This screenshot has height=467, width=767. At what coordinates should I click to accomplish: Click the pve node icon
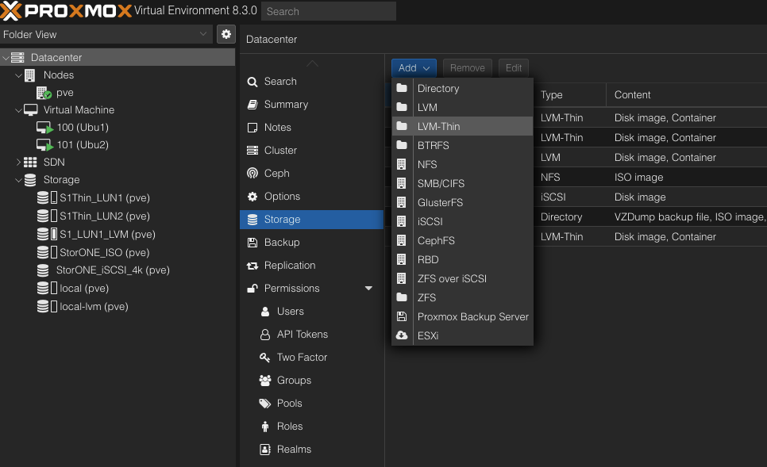pyautogui.click(x=44, y=93)
